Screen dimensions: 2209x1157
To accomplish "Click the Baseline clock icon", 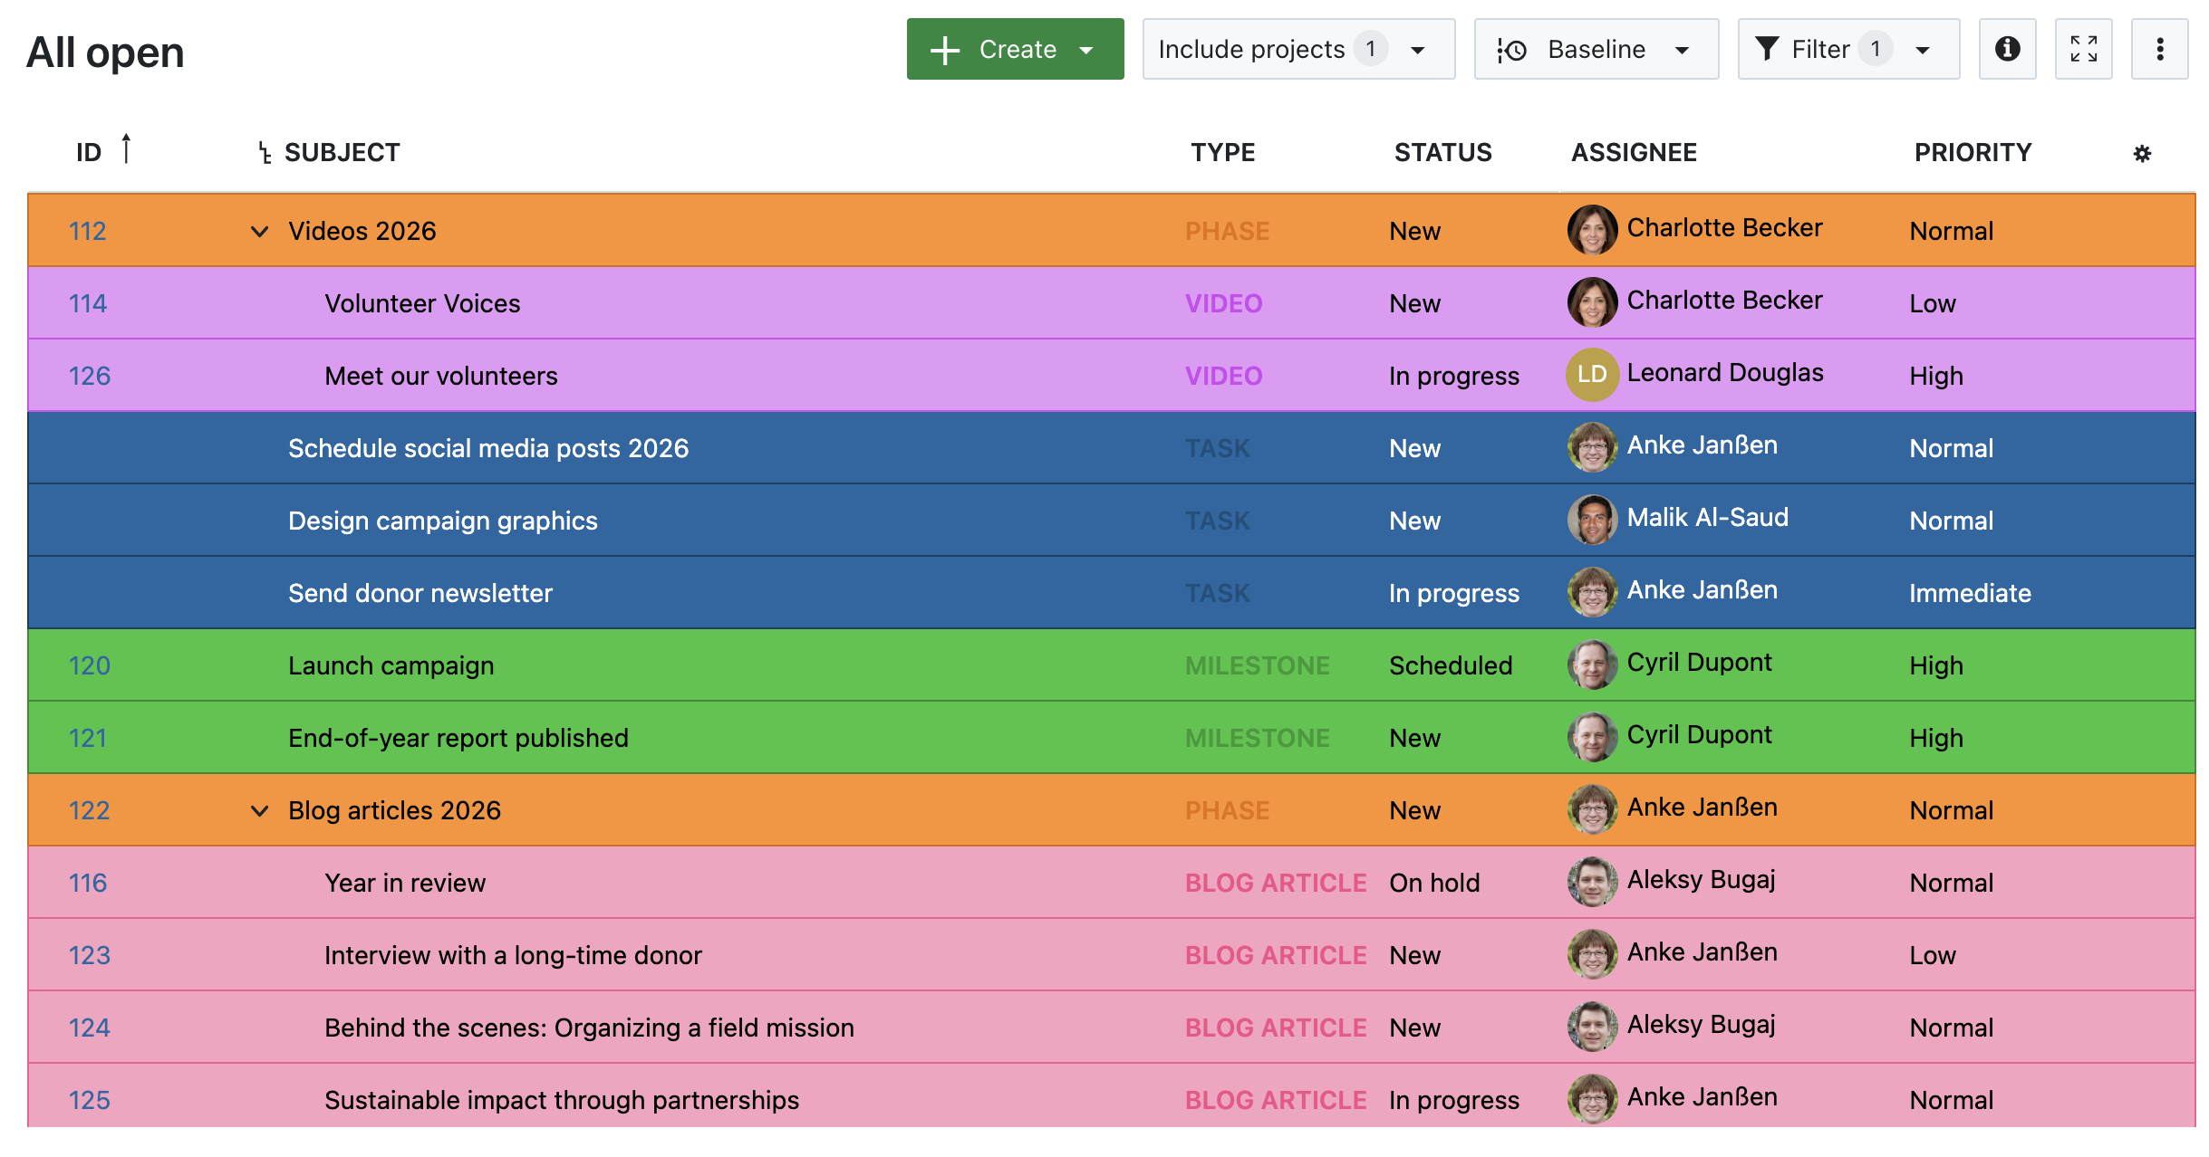I will pos(1513,50).
